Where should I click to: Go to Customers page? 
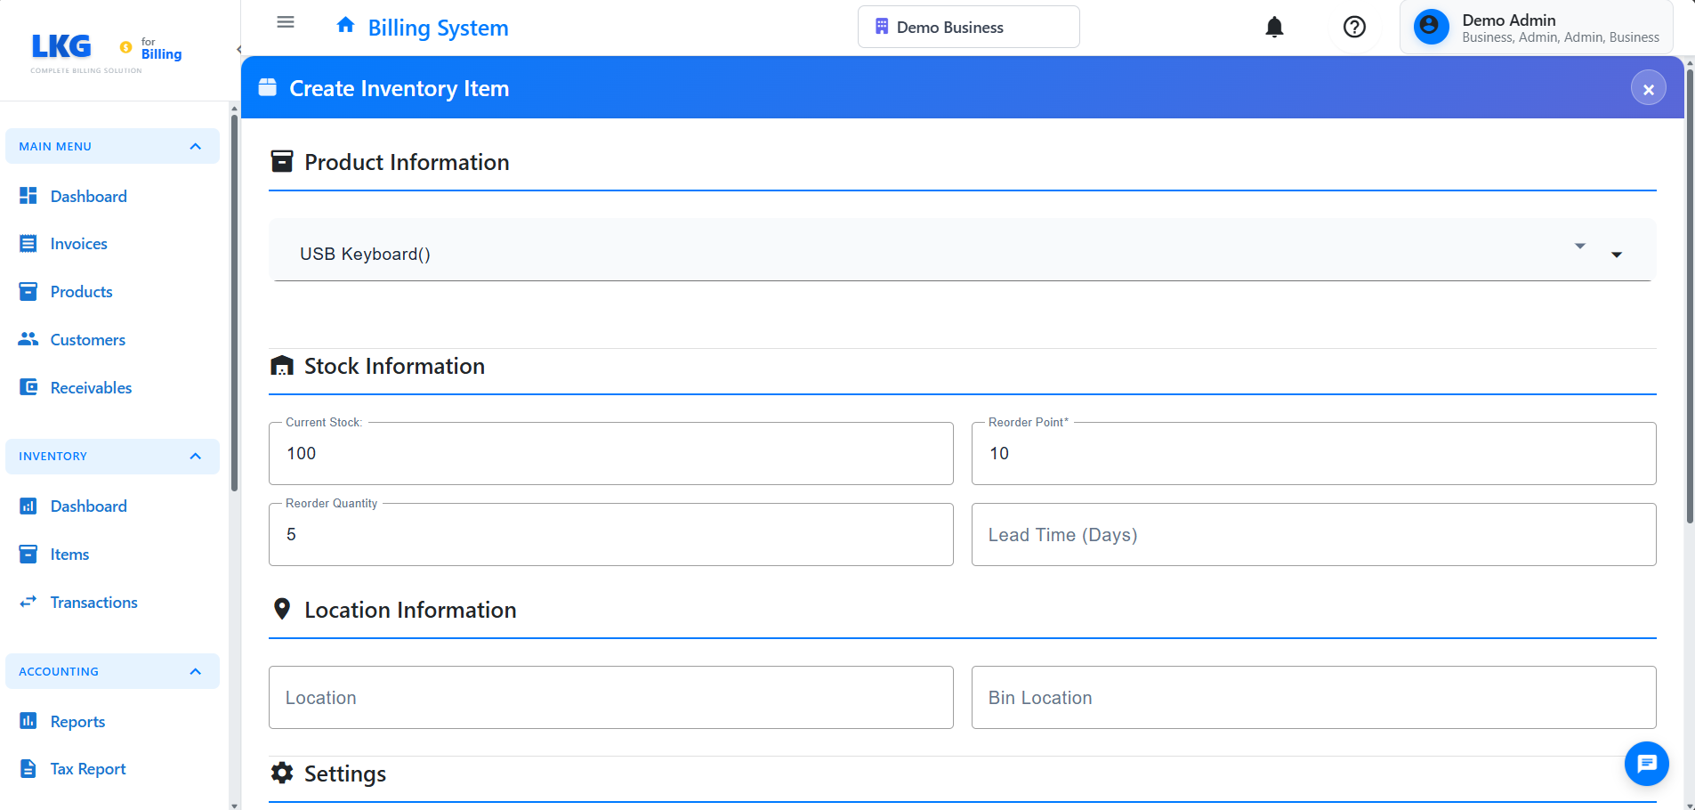[87, 340]
